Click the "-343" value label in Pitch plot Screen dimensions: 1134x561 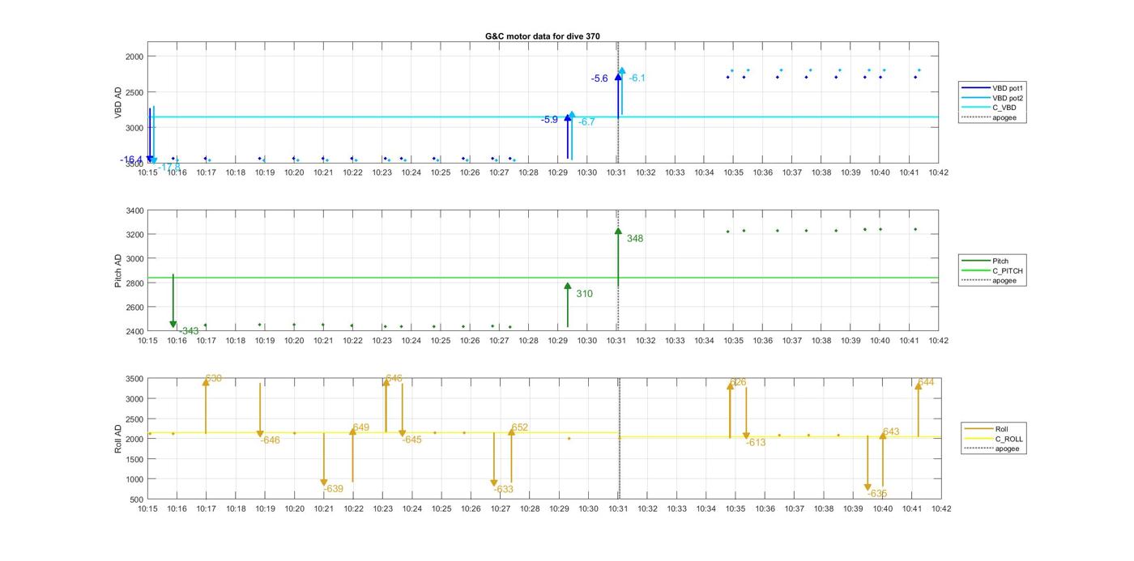tap(189, 330)
